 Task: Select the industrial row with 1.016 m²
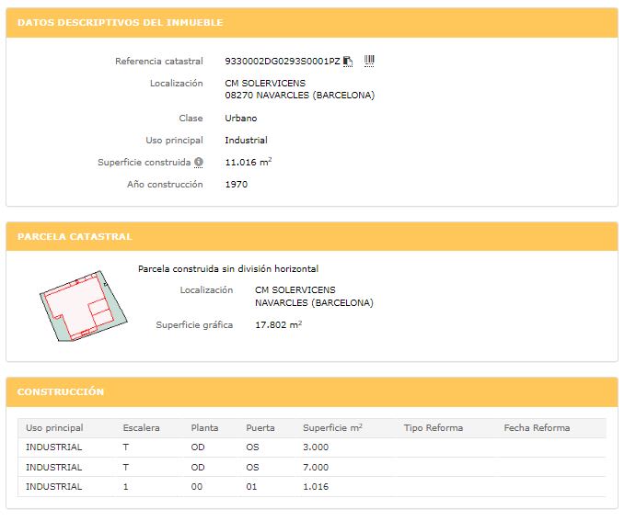[x=311, y=487]
